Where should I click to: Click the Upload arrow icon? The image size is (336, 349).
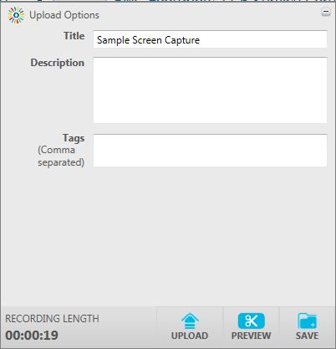tap(190, 321)
